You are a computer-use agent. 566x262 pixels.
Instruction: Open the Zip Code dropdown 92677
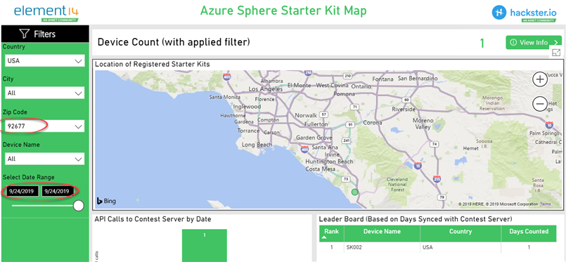[45, 126]
